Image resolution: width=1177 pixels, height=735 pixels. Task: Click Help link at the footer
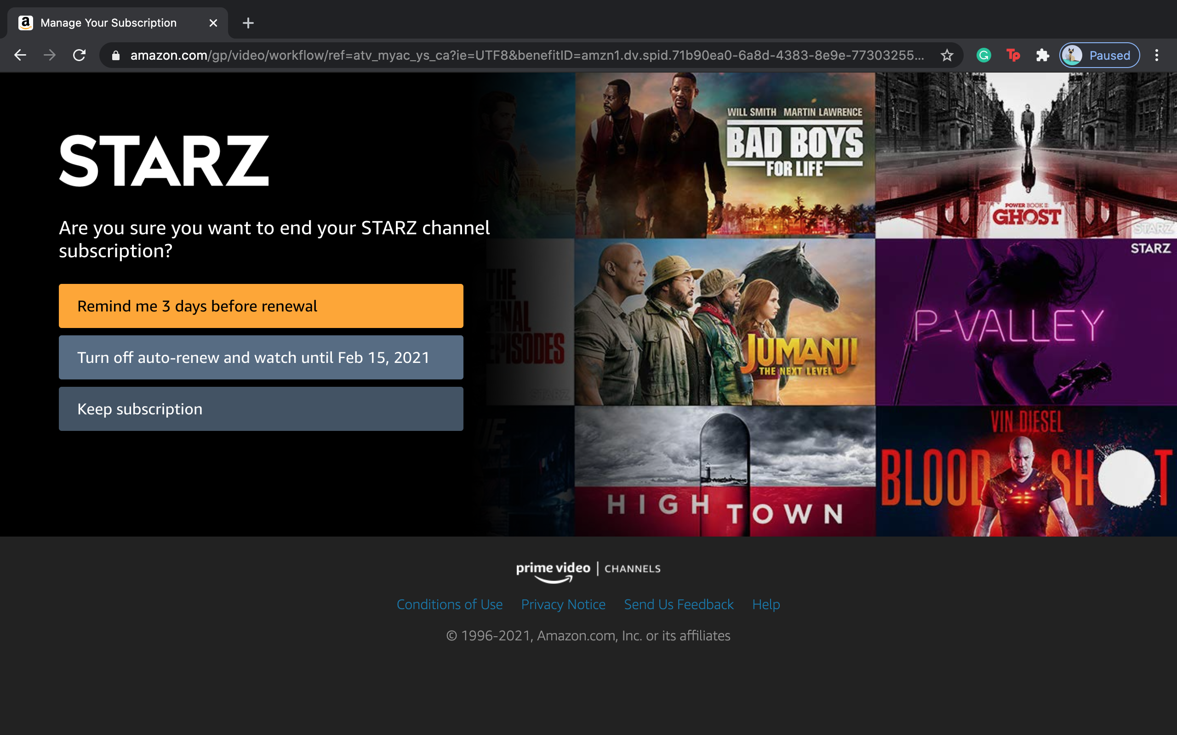(x=765, y=604)
